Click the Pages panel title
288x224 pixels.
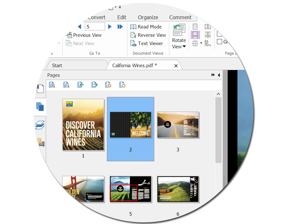tap(53, 75)
